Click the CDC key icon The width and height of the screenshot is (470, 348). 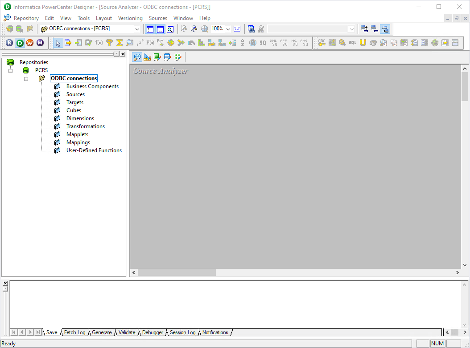322,43
